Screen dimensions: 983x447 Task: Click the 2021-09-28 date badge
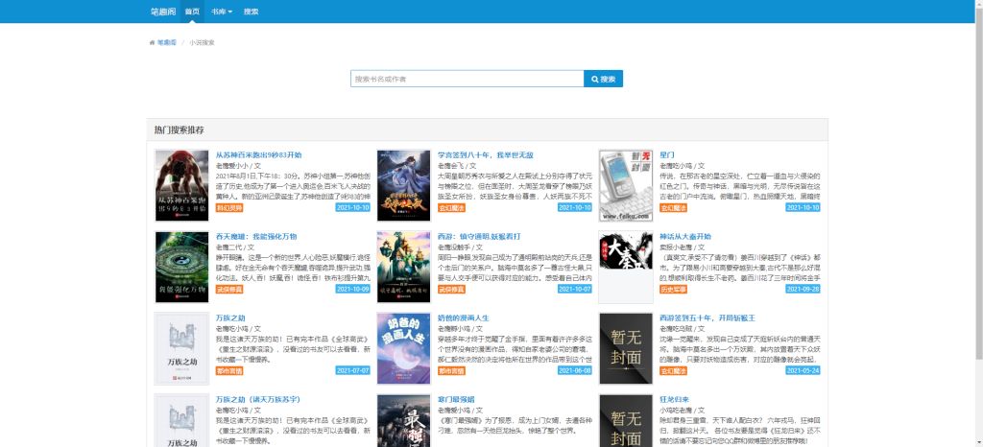[803, 290]
